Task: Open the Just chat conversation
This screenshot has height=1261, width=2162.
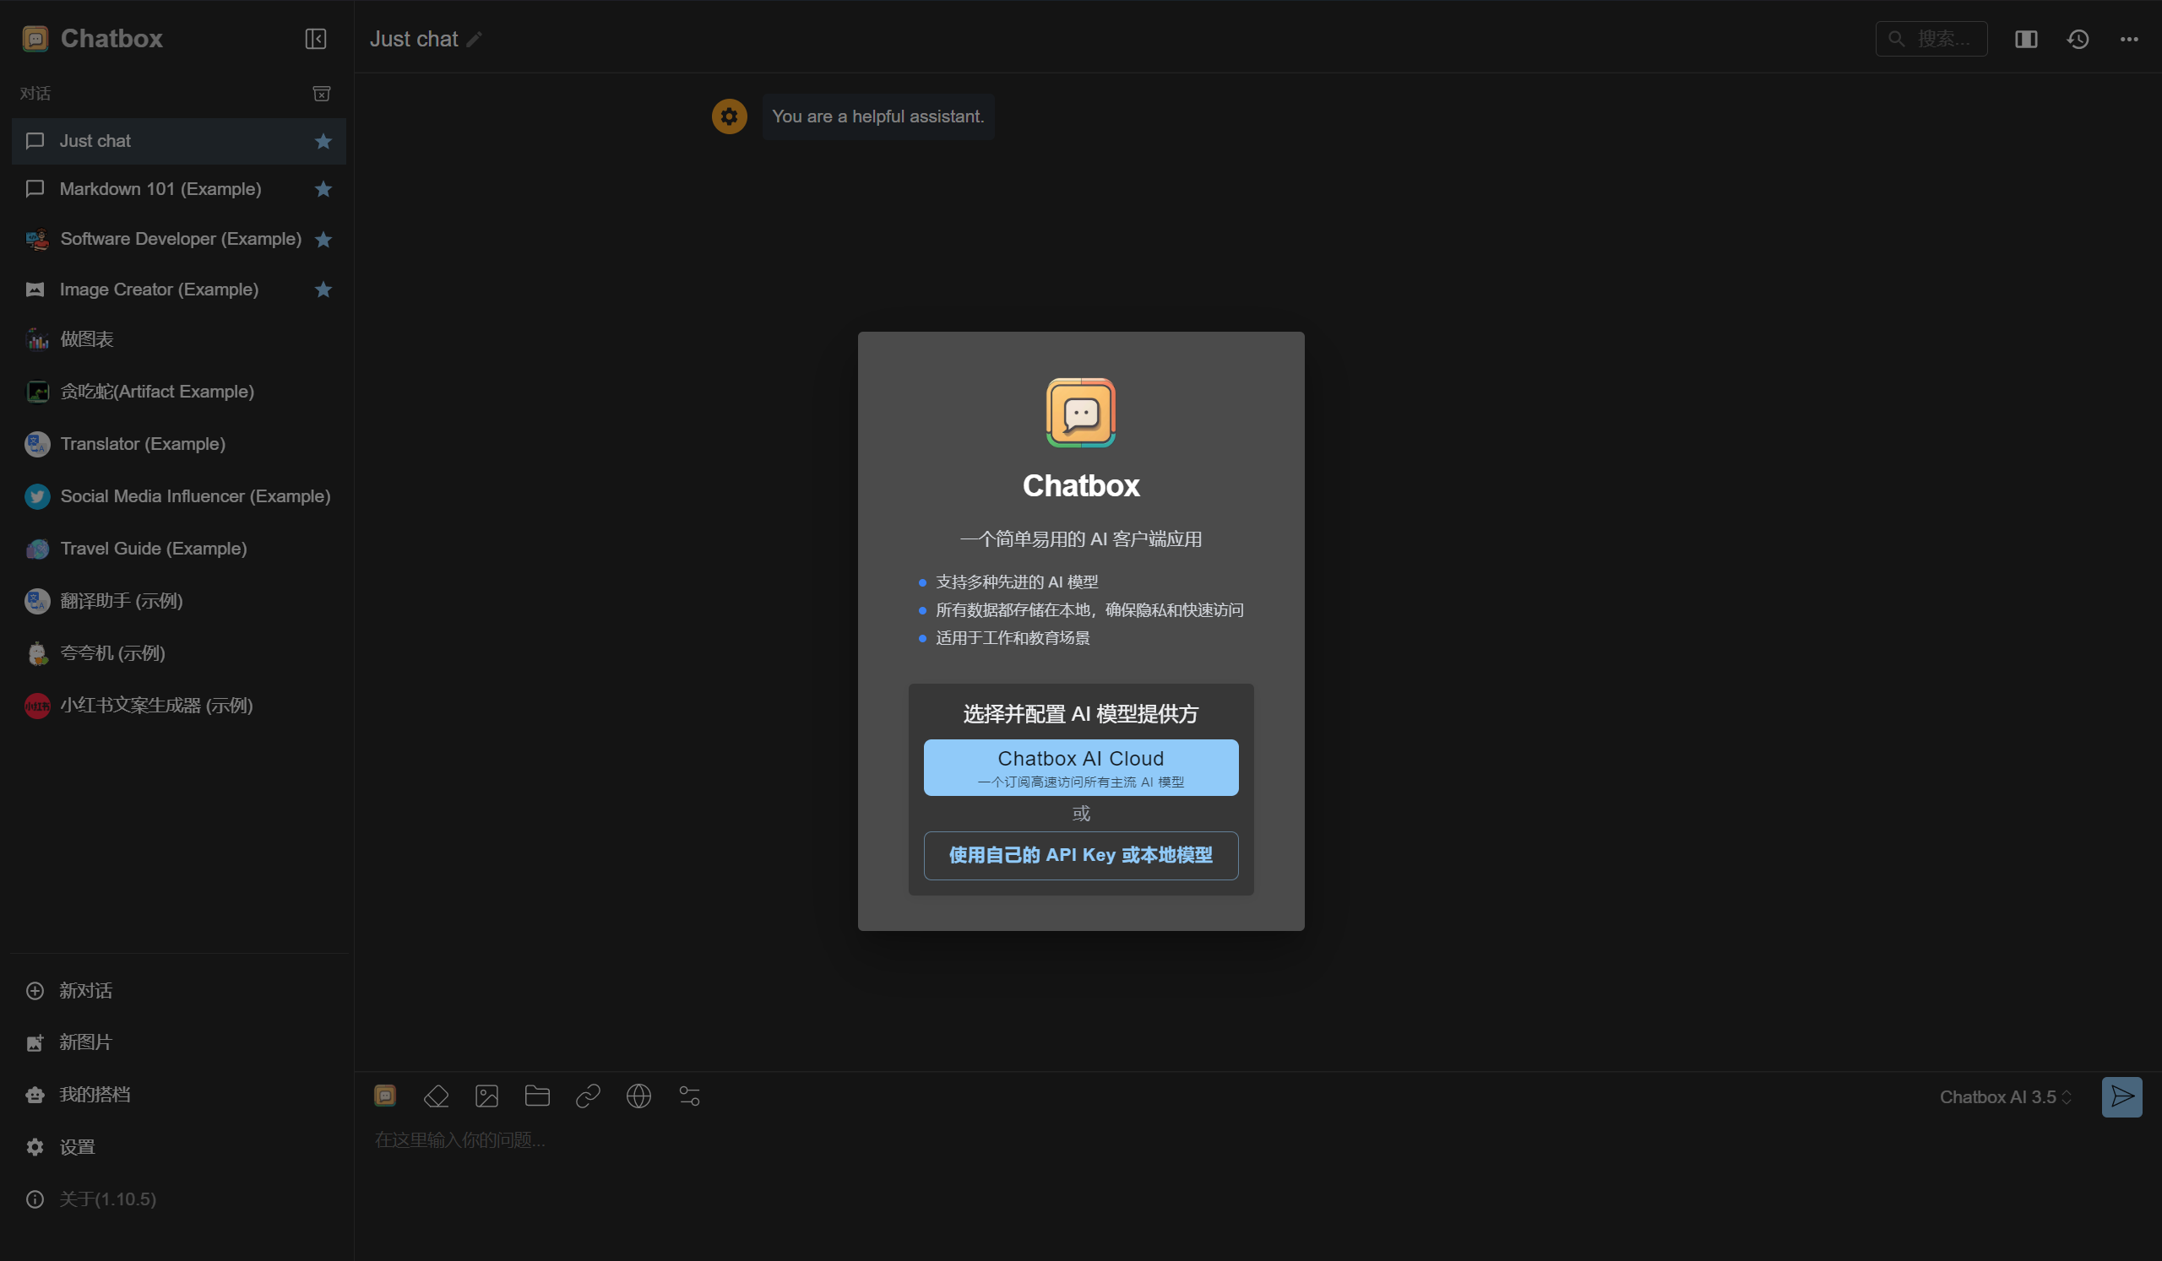Action: (x=178, y=142)
